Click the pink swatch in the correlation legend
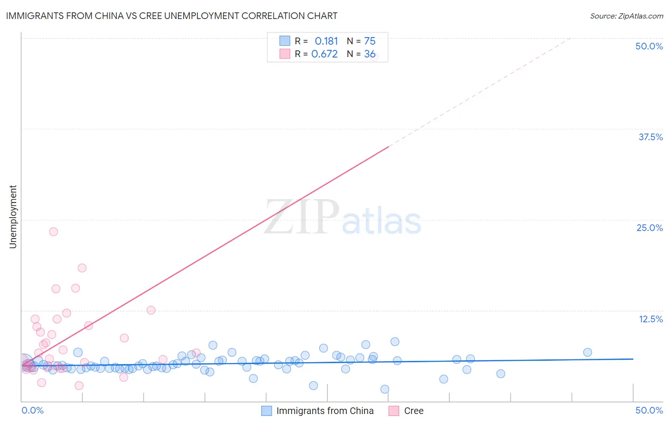This screenshot has width=669, height=424. pyautogui.click(x=285, y=54)
